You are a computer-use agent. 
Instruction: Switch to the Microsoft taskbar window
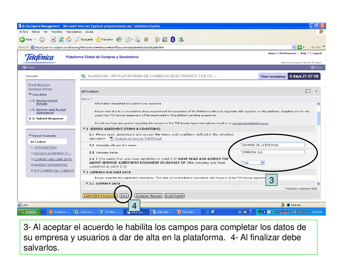pyautogui.click(x=188, y=212)
